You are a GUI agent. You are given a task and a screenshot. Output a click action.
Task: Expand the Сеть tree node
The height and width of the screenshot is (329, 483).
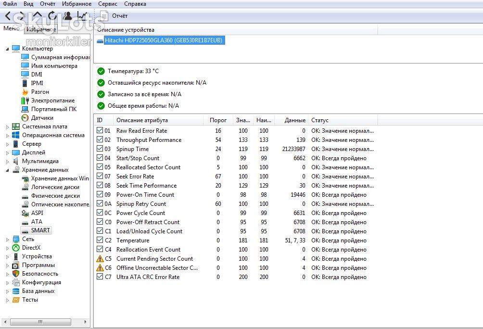coord(7,240)
